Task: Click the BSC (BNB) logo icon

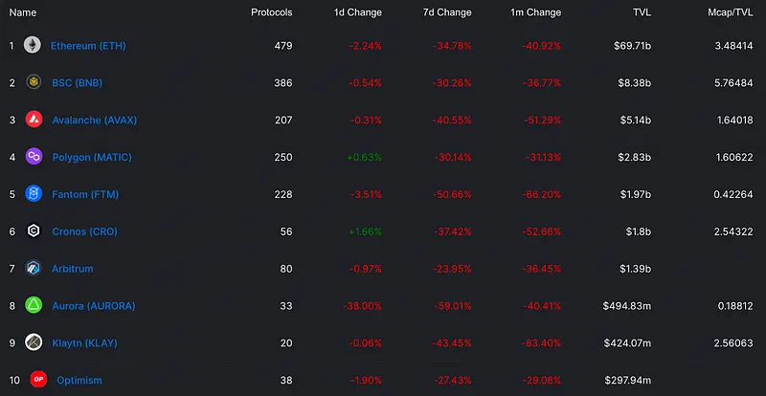Action: point(33,82)
